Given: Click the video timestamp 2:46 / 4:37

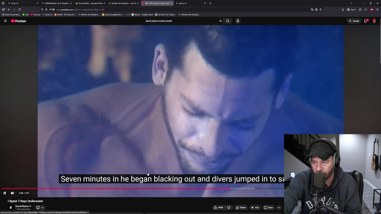Looking at the screenshot, I should click(x=24, y=193).
